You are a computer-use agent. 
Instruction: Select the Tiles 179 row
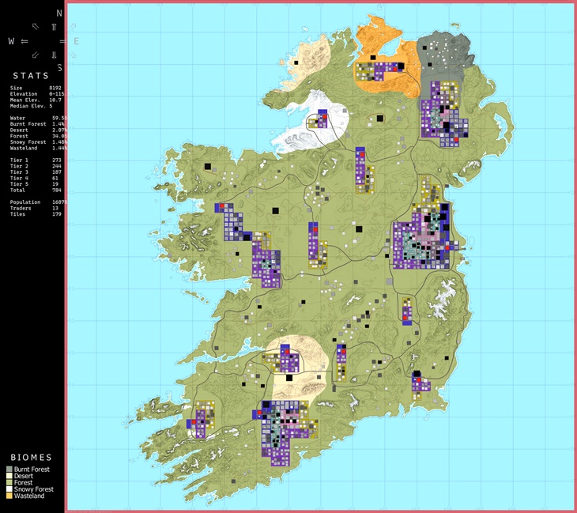point(36,214)
